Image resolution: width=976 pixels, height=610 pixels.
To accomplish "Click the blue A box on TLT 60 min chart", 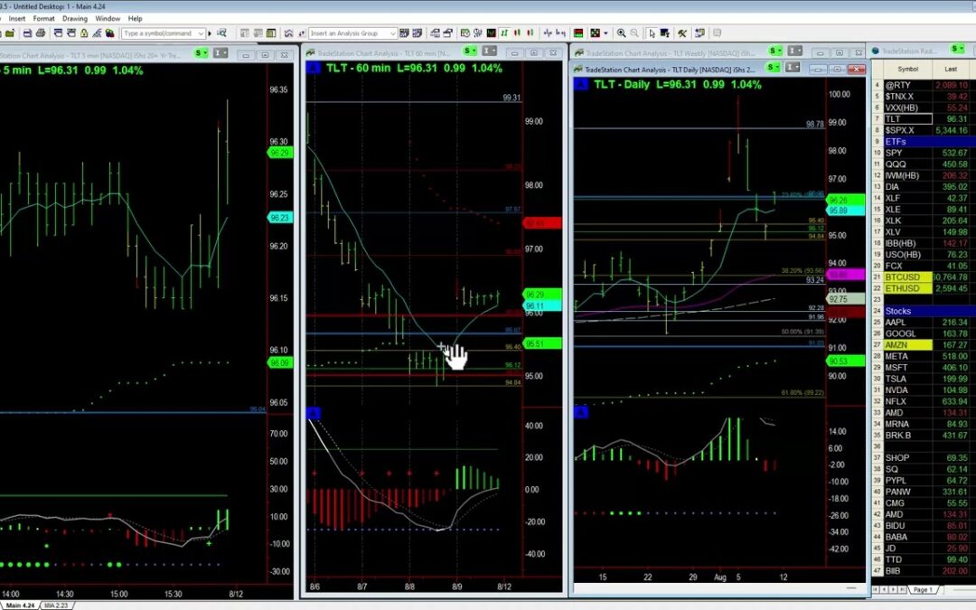I will (x=314, y=67).
